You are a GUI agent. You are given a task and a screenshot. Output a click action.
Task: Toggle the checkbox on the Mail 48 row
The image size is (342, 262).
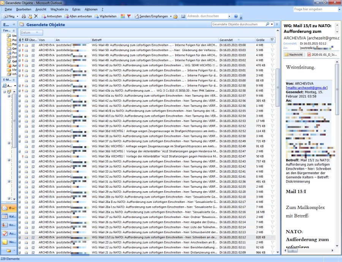pyautogui.click(x=33, y=65)
